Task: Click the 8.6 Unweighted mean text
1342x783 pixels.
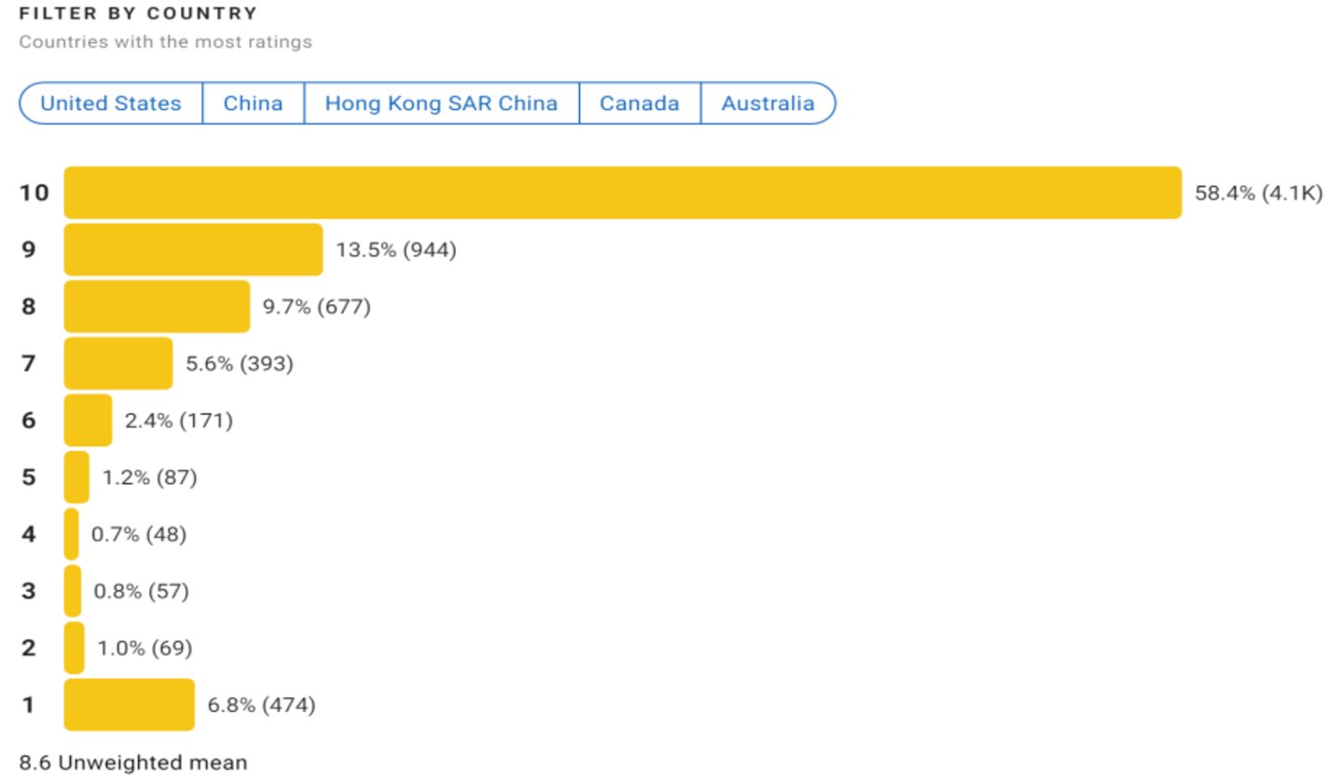Action: 133,762
